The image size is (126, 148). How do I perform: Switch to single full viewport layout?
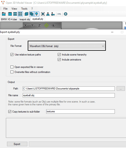pyautogui.click(x=10, y=14)
